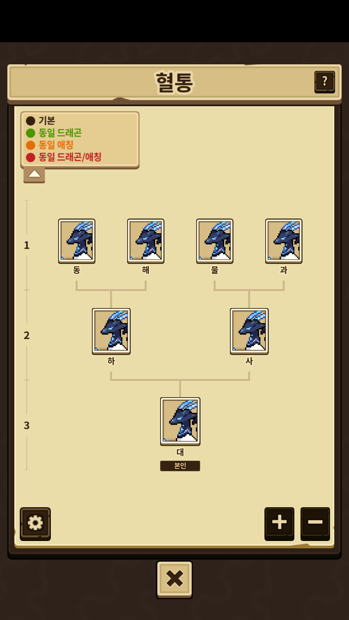Select the generation 2 dragon 하
349x620 pixels.
click(x=111, y=331)
